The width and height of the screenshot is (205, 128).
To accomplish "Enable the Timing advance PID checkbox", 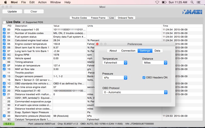I will coord(4,62).
